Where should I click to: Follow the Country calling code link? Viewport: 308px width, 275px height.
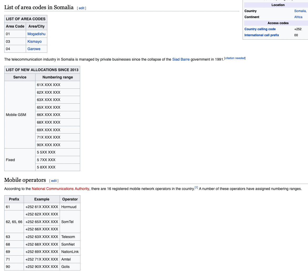(260, 29)
